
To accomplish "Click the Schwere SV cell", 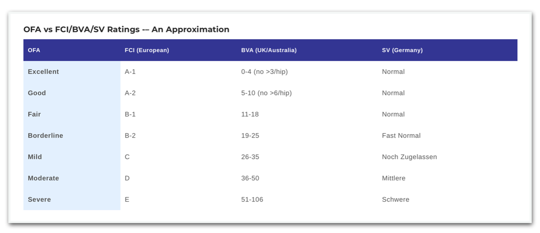I will (x=395, y=199).
